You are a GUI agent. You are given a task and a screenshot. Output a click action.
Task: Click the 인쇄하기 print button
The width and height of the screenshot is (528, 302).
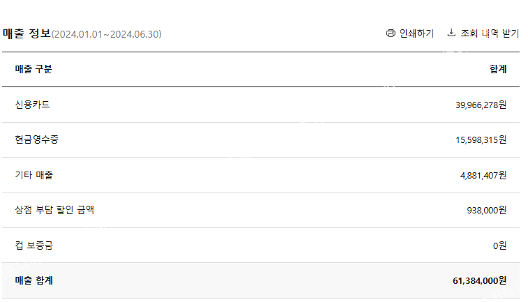point(416,33)
